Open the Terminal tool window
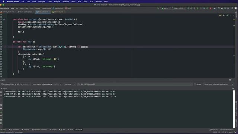This screenshot has height=134, width=238. tap(25, 130)
